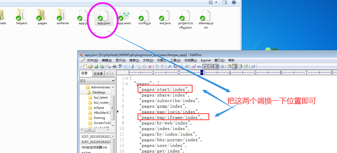Open the view options dropdown arrow in Explorer
The height and width of the screenshot is (153, 337).
(x=216, y=2)
